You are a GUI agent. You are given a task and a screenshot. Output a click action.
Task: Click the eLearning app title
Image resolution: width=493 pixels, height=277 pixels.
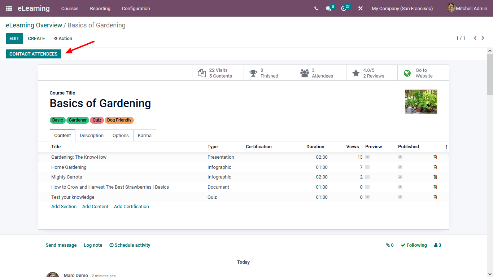click(34, 8)
